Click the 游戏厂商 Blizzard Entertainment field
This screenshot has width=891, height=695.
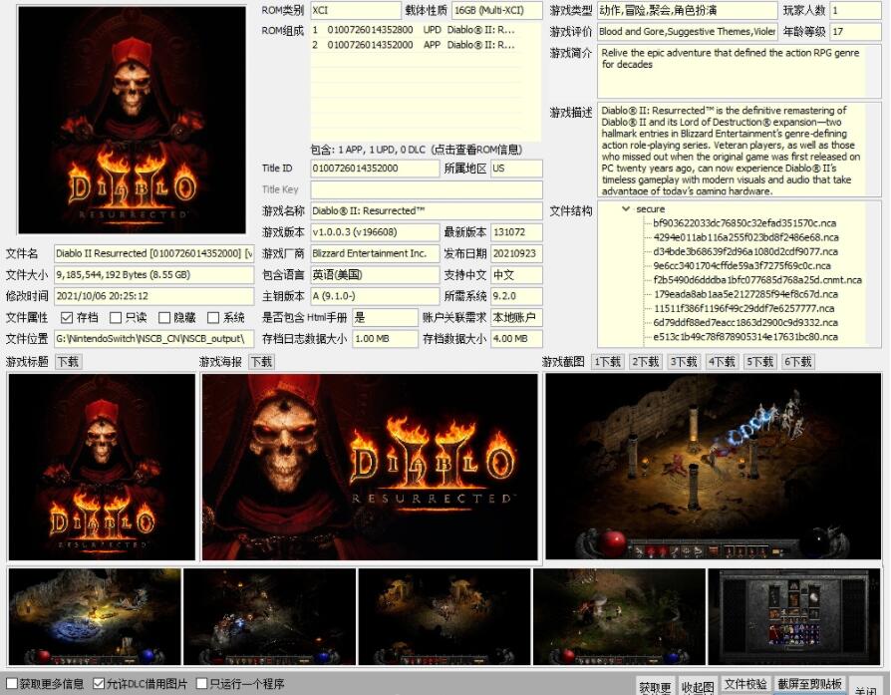click(x=375, y=253)
